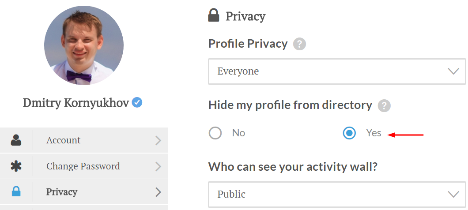Click the lock icon in Privacy heading

(214, 16)
